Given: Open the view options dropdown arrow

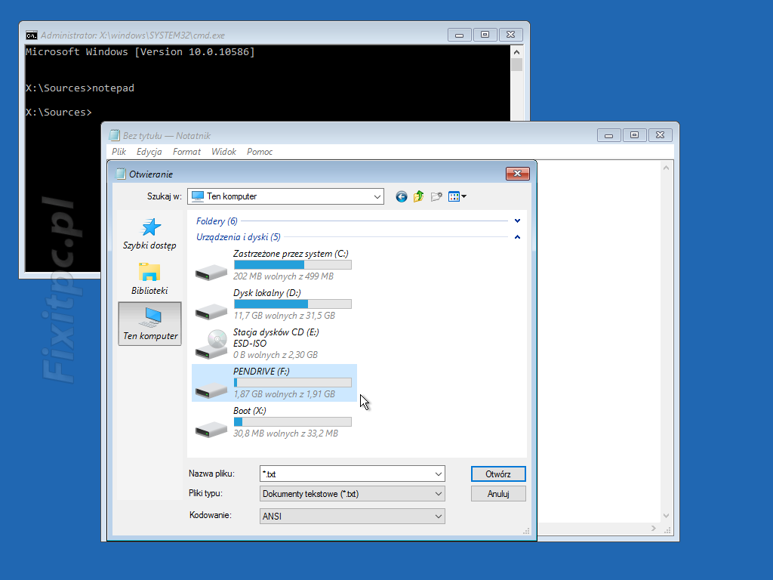Looking at the screenshot, I should [464, 197].
